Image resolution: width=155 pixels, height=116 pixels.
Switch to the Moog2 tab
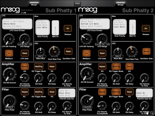pos(120,4)
